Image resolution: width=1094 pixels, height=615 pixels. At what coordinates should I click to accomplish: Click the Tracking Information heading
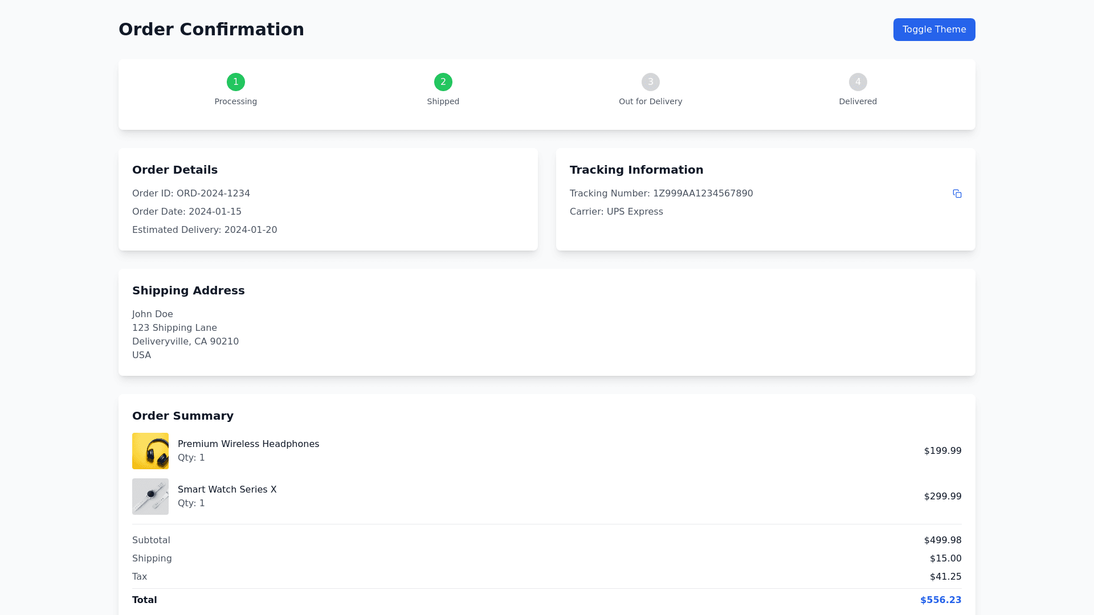636,170
